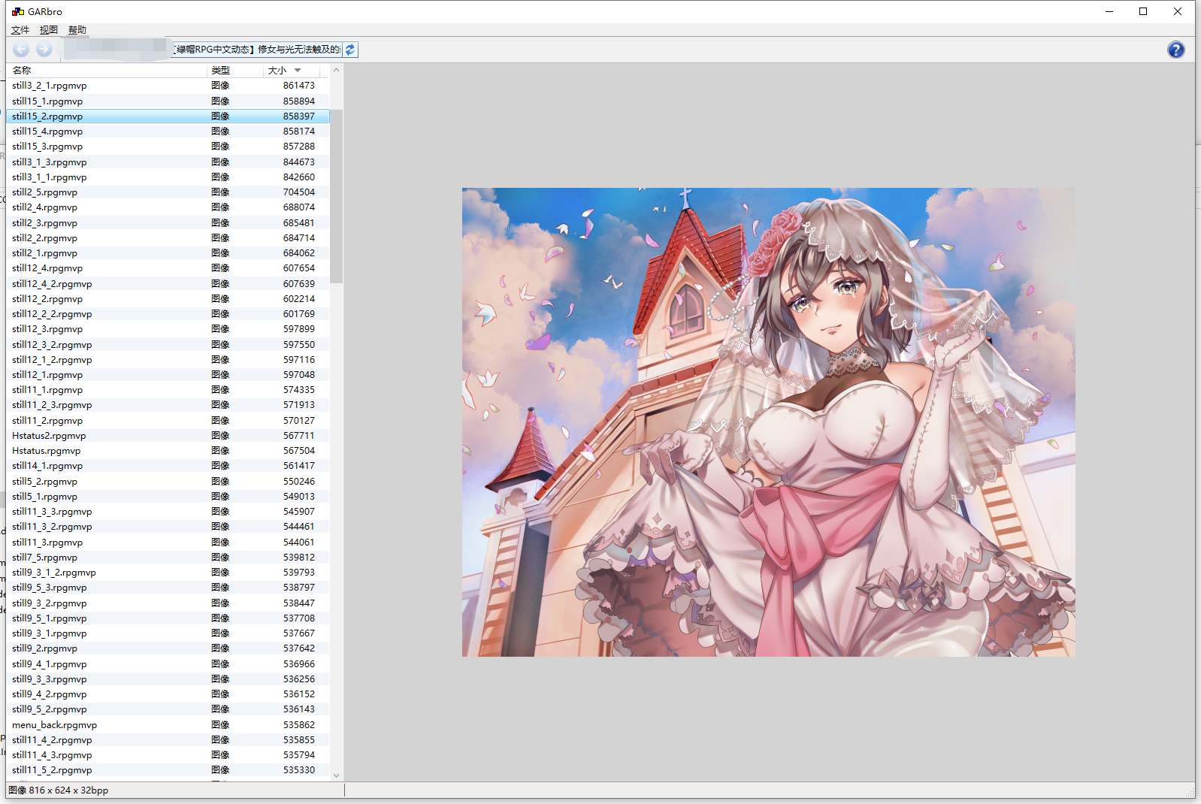Select file still9_3_3.rpgmvp
This screenshot has width=1201, height=804.
(168, 679)
